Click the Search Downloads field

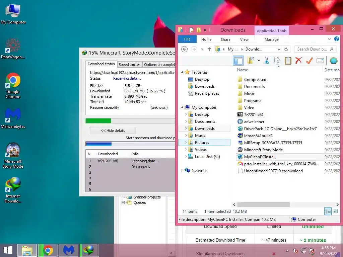coord(315,49)
